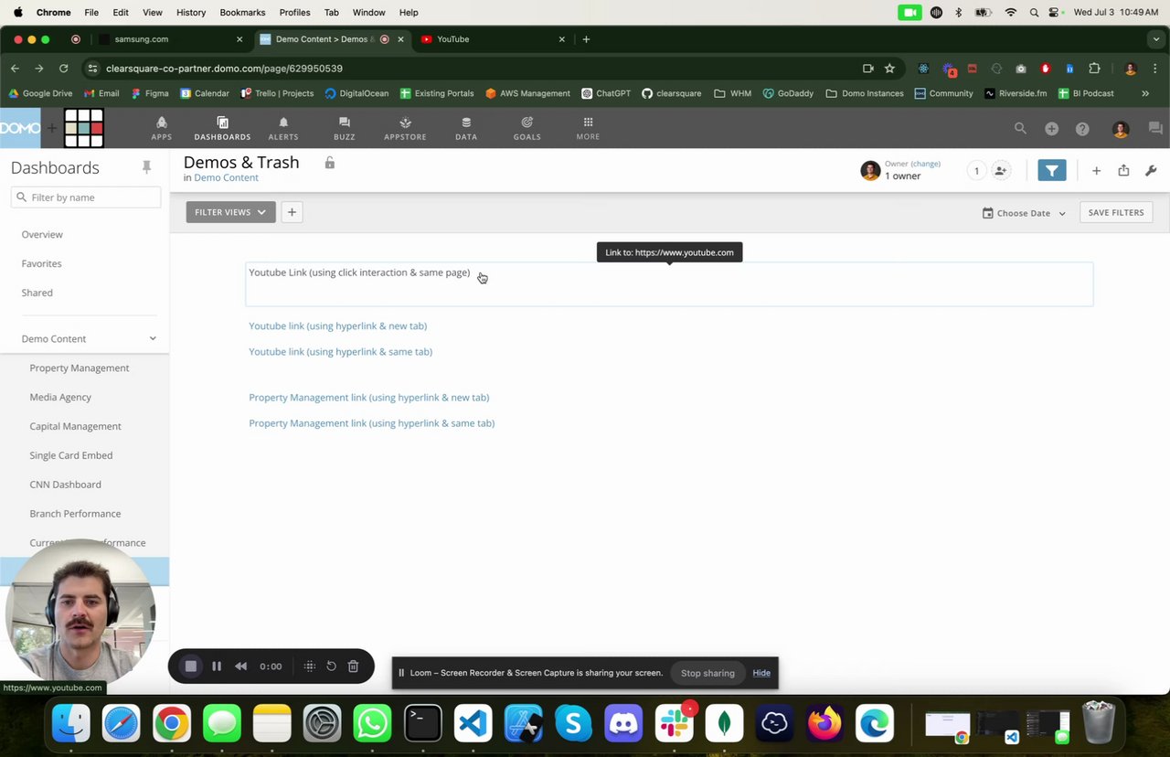The image size is (1170, 757).
Task: Click the lock icon beside Demos & Trash
Action: point(330,163)
